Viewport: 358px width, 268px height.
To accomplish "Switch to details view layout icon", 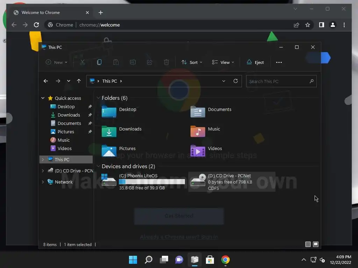I will [308, 244].
